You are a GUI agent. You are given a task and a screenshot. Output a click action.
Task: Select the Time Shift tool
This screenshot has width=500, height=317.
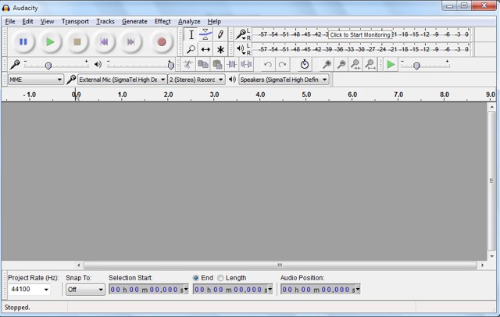205,49
